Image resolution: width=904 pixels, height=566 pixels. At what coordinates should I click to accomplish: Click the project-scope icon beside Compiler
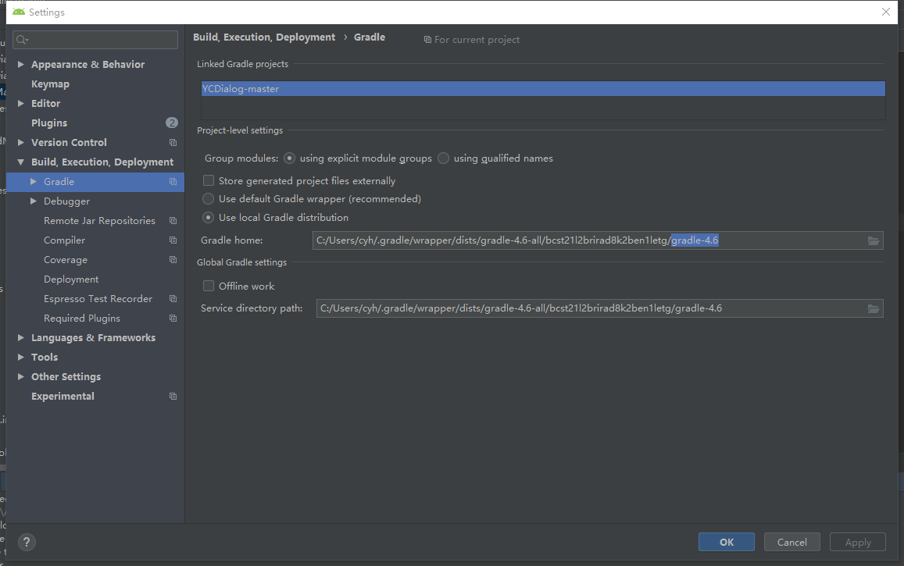(x=172, y=240)
